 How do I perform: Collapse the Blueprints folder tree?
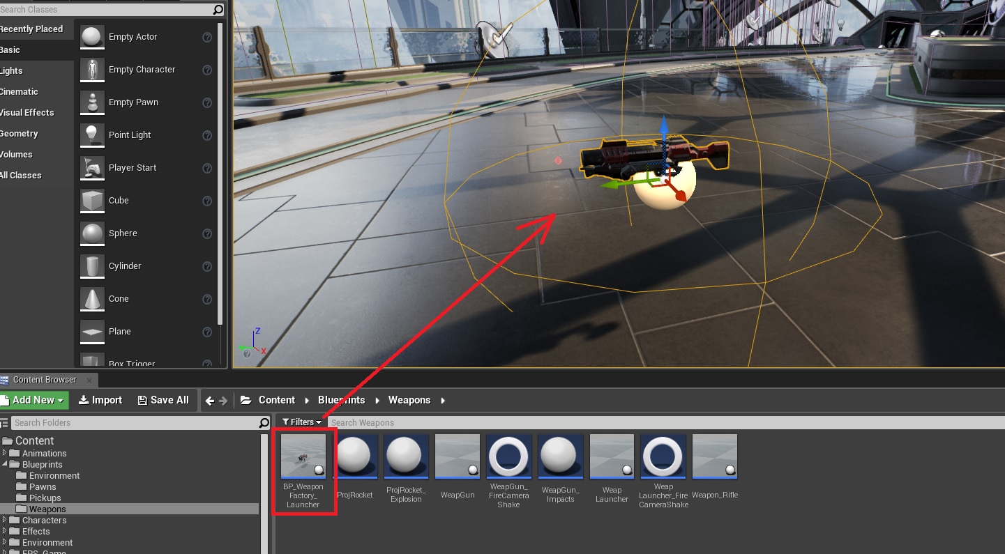pyautogui.click(x=5, y=464)
